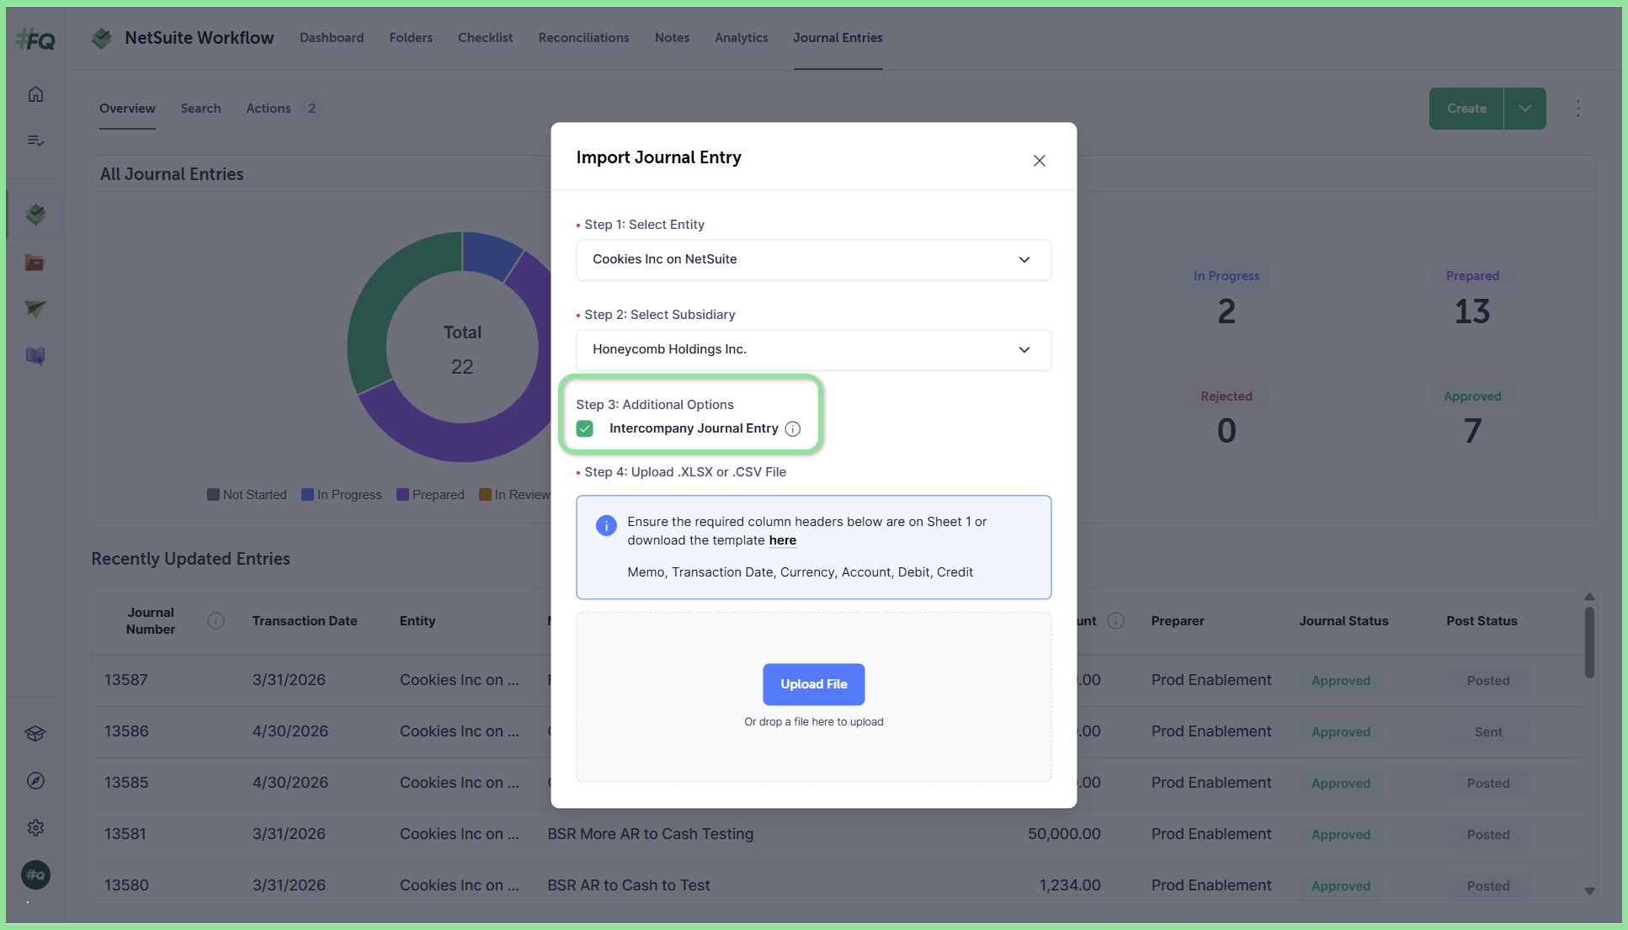Download the template via 'here' link
Screen dimensions: 1628x930
[782, 540]
